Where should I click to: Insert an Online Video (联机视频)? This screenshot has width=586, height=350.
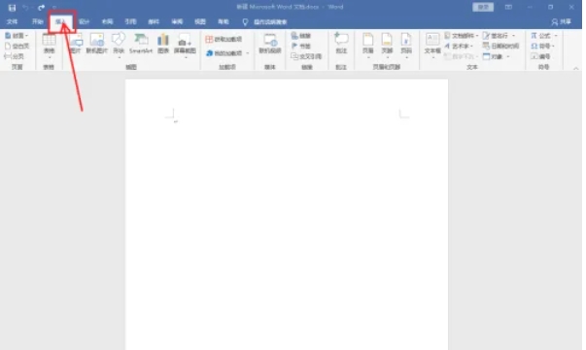[x=270, y=44]
